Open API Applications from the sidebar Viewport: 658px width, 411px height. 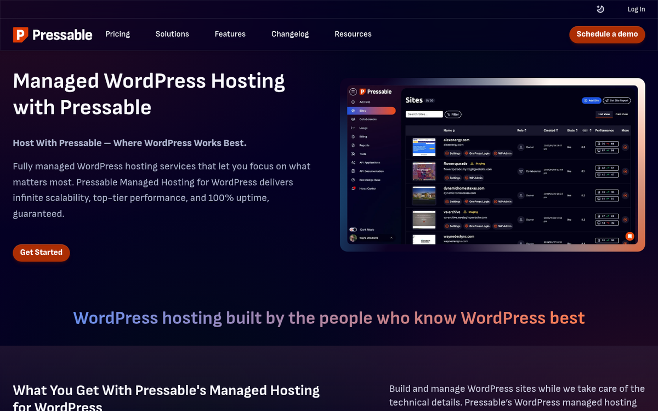[370, 163]
